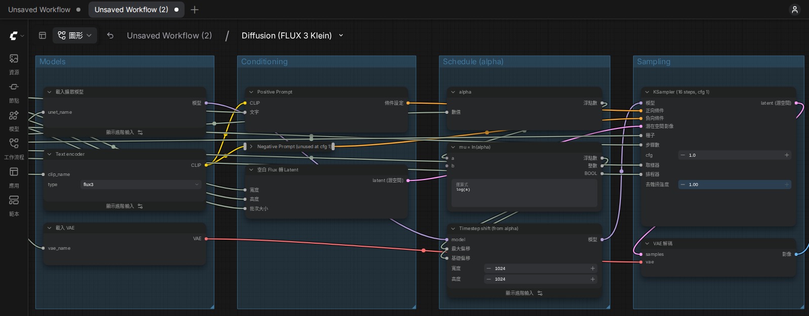Click the VAE output port on 載入 VAE
This screenshot has height=316, width=809.
206,239
